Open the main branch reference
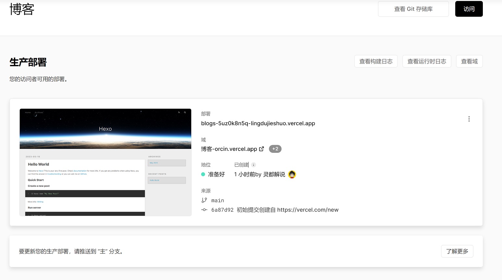Screen dimensions: 502x280 click(218, 200)
